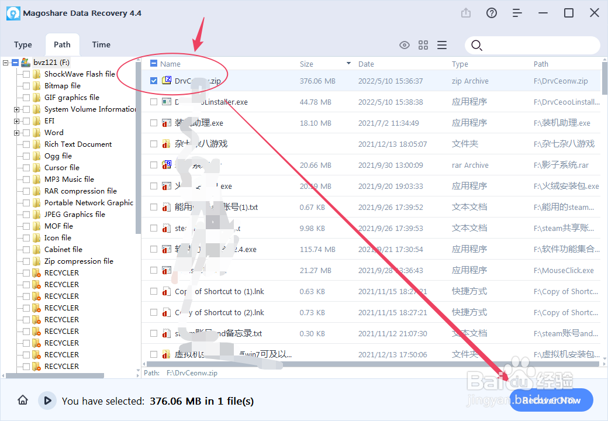This screenshot has height=421, width=608.
Task: Expand the EFI tree node
Action: point(17,122)
